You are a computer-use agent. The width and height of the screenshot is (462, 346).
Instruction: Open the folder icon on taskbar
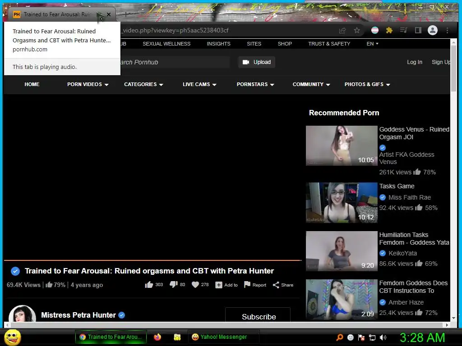tap(177, 337)
